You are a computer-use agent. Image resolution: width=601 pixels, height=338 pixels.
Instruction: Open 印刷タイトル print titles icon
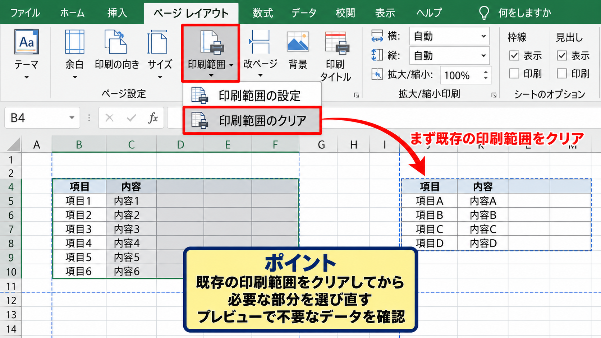[337, 43]
